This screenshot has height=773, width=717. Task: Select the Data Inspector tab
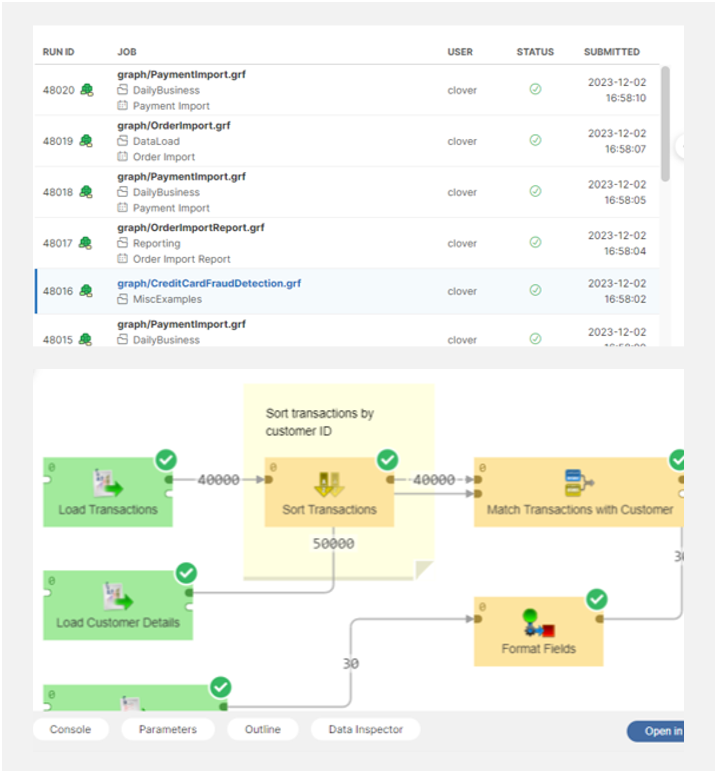tap(365, 729)
